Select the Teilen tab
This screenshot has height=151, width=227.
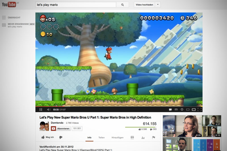pos(102,138)
